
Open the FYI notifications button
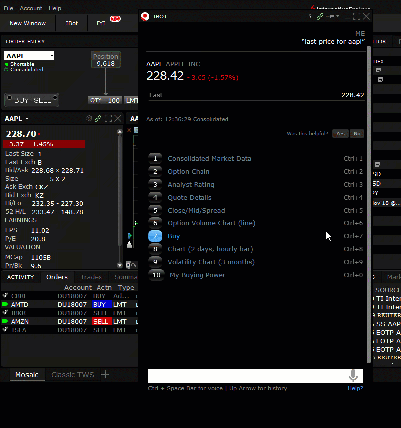pyautogui.click(x=101, y=23)
